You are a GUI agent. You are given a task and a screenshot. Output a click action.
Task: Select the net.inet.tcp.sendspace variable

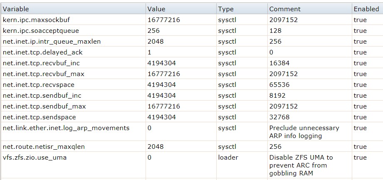39,117
